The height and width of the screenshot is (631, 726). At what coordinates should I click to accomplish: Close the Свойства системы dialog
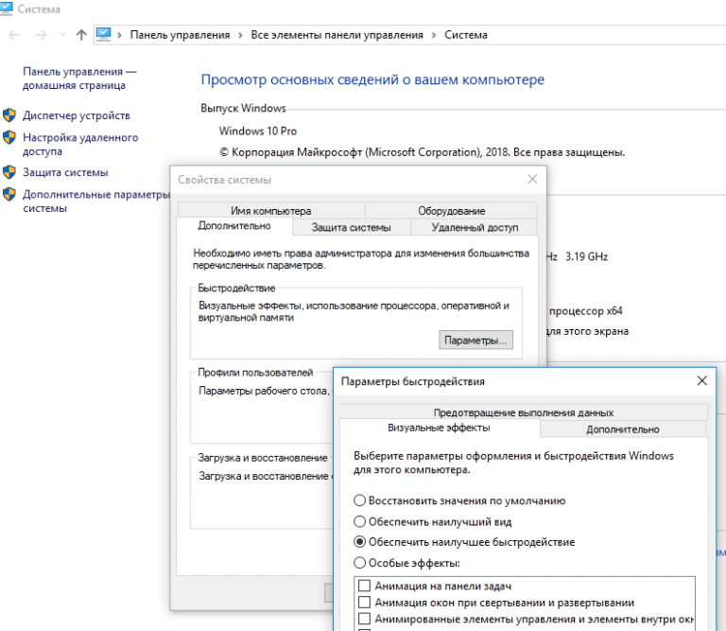point(532,180)
